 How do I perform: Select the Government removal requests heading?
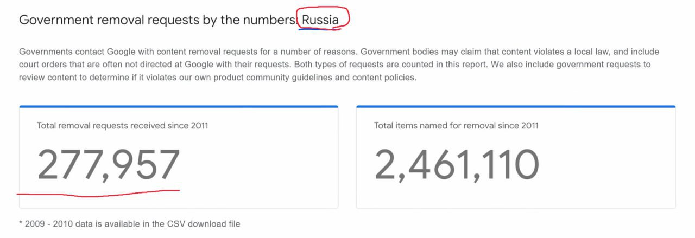coord(179,20)
